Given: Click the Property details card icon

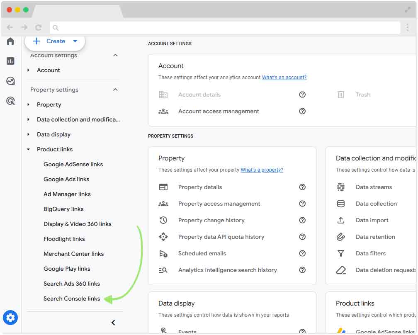Looking at the screenshot, I should coord(163,187).
